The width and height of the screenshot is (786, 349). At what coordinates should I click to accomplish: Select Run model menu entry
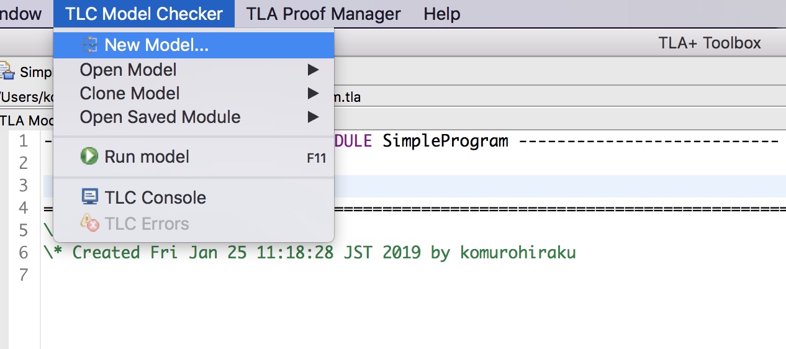coord(194,156)
